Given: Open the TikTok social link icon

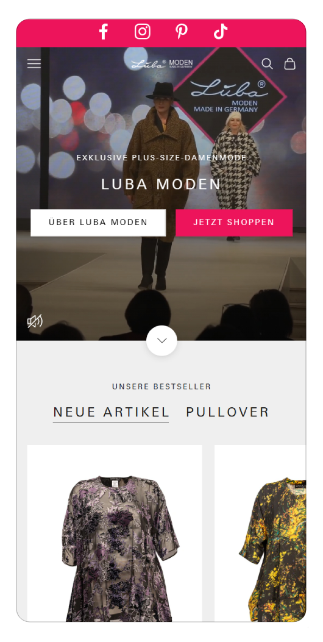Looking at the screenshot, I should 220,32.
